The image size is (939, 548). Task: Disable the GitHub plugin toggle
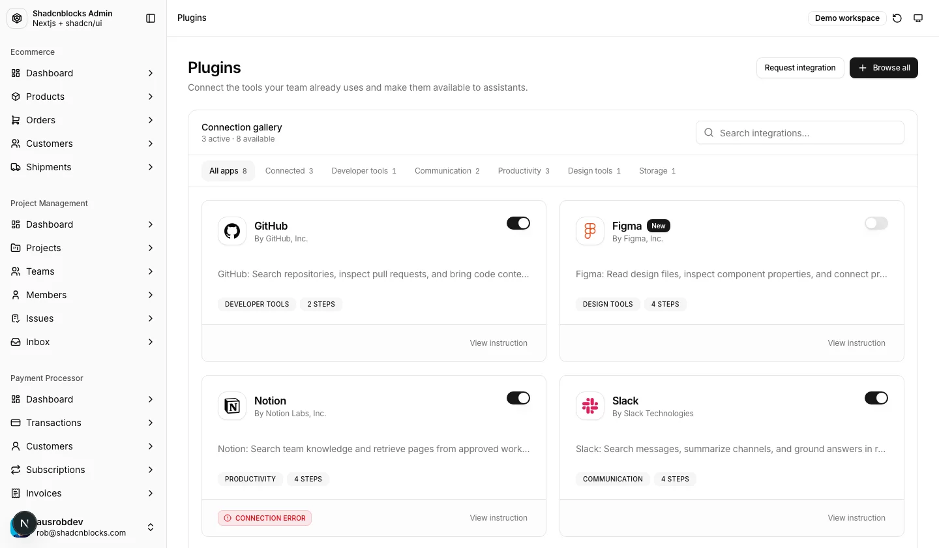518,223
